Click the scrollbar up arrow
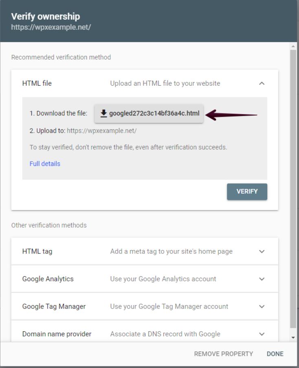This screenshot has height=368, width=299. coord(293,46)
